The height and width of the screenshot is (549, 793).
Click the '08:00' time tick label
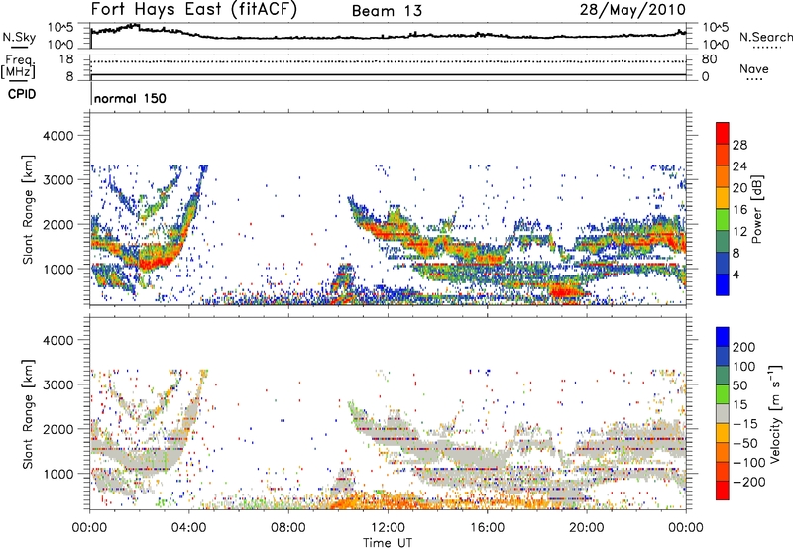(x=287, y=528)
